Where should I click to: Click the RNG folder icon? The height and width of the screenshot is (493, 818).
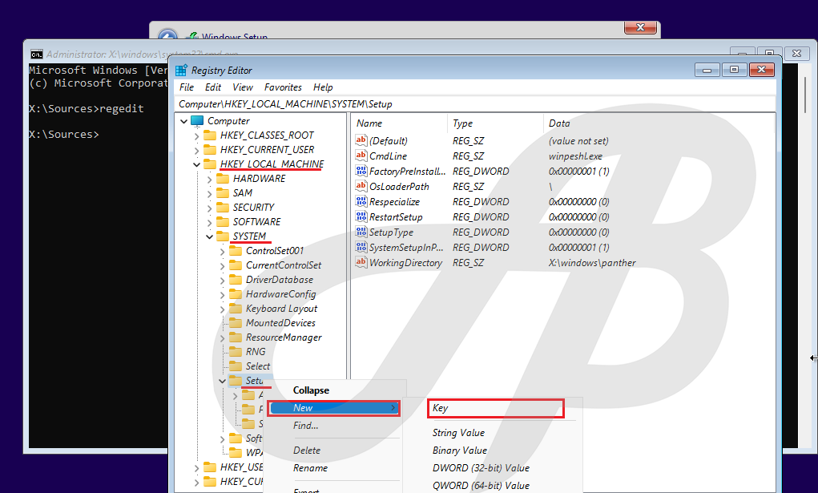click(236, 352)
